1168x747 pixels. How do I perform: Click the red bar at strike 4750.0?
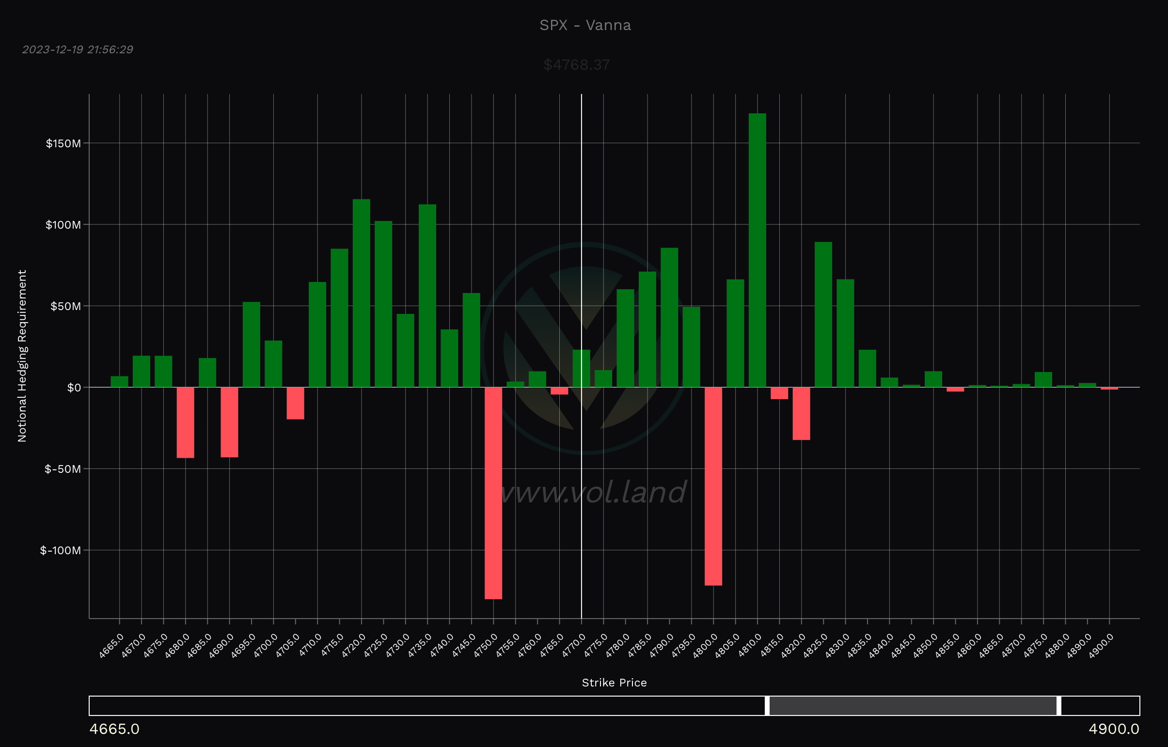coord(493,492)
